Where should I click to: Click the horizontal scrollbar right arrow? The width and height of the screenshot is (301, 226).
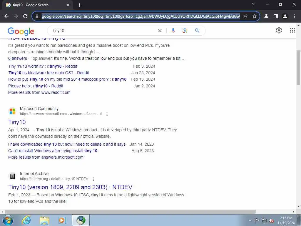294,212
